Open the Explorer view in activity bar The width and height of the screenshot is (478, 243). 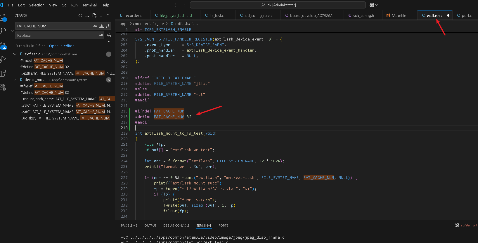[3, 17]
